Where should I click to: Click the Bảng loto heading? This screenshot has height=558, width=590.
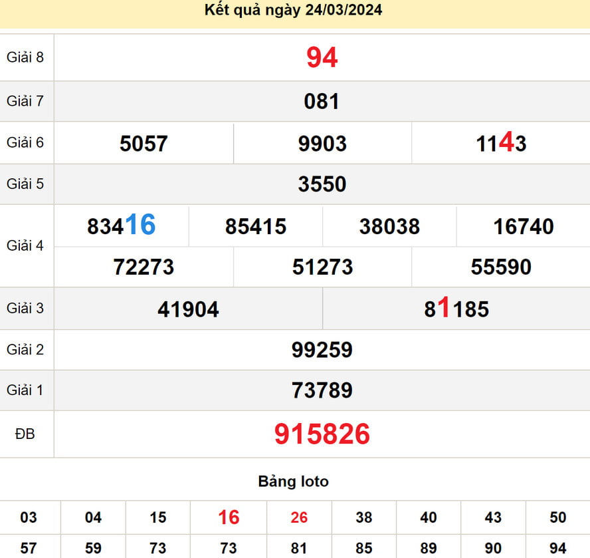[x=293, y=481]
